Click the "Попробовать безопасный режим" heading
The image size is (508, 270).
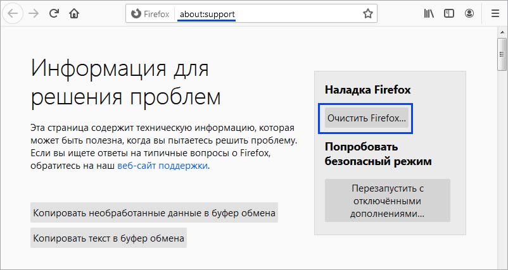point(378,154)
